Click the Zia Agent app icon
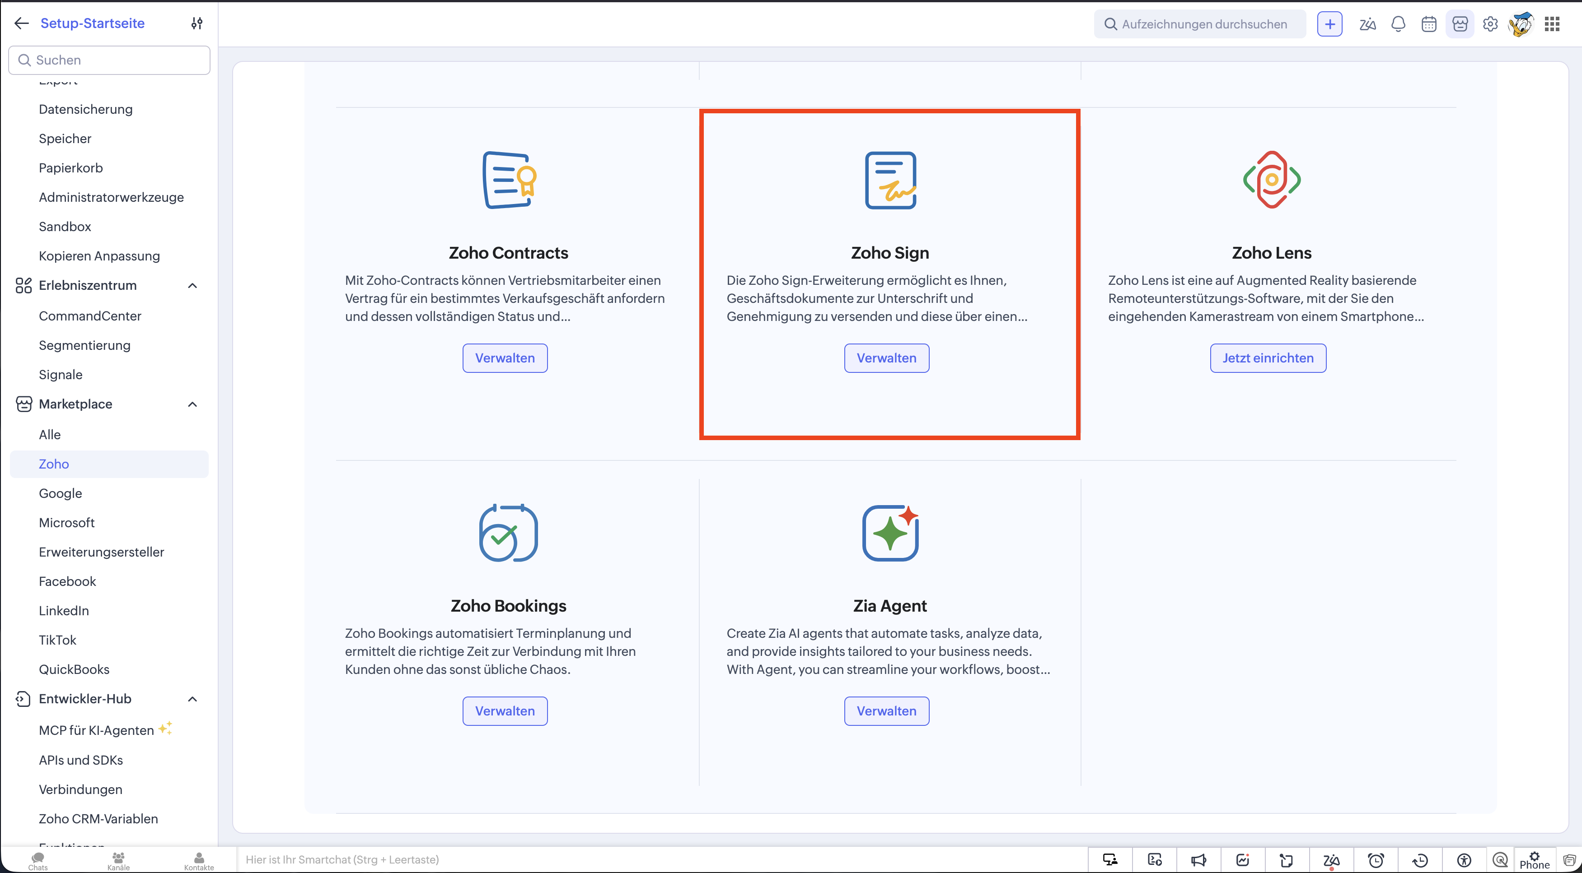The height and width of the screenshot is (873, 1582). tap(890, 533)
